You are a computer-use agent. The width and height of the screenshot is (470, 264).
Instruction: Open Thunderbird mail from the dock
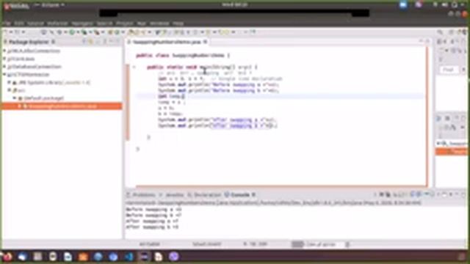[23, 257]
